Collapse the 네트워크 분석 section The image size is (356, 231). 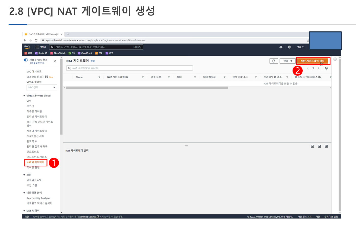24,193
